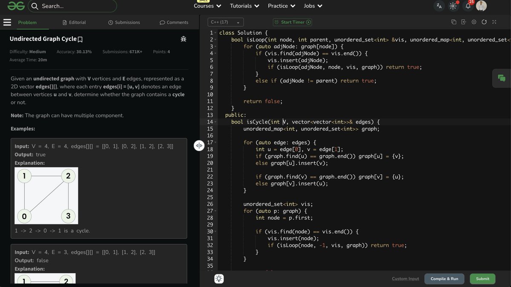The height and width of the screenshot is (287, 511).
Task: Click the 'public:' code line
Action: pos(235,115)
